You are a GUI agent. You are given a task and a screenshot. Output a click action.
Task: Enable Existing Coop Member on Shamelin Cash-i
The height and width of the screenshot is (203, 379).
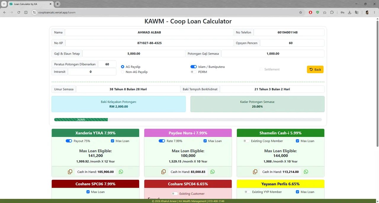[246, 141]
